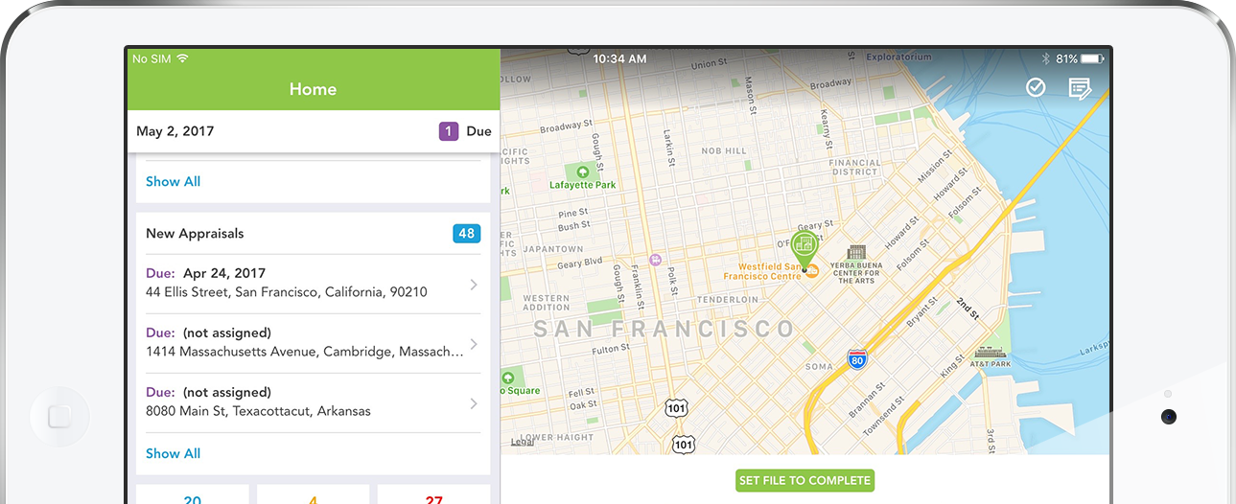
Task: Open 1414 Massachusetts Avenue, Cambridge appraisal
Action: (x=313, y=343)
